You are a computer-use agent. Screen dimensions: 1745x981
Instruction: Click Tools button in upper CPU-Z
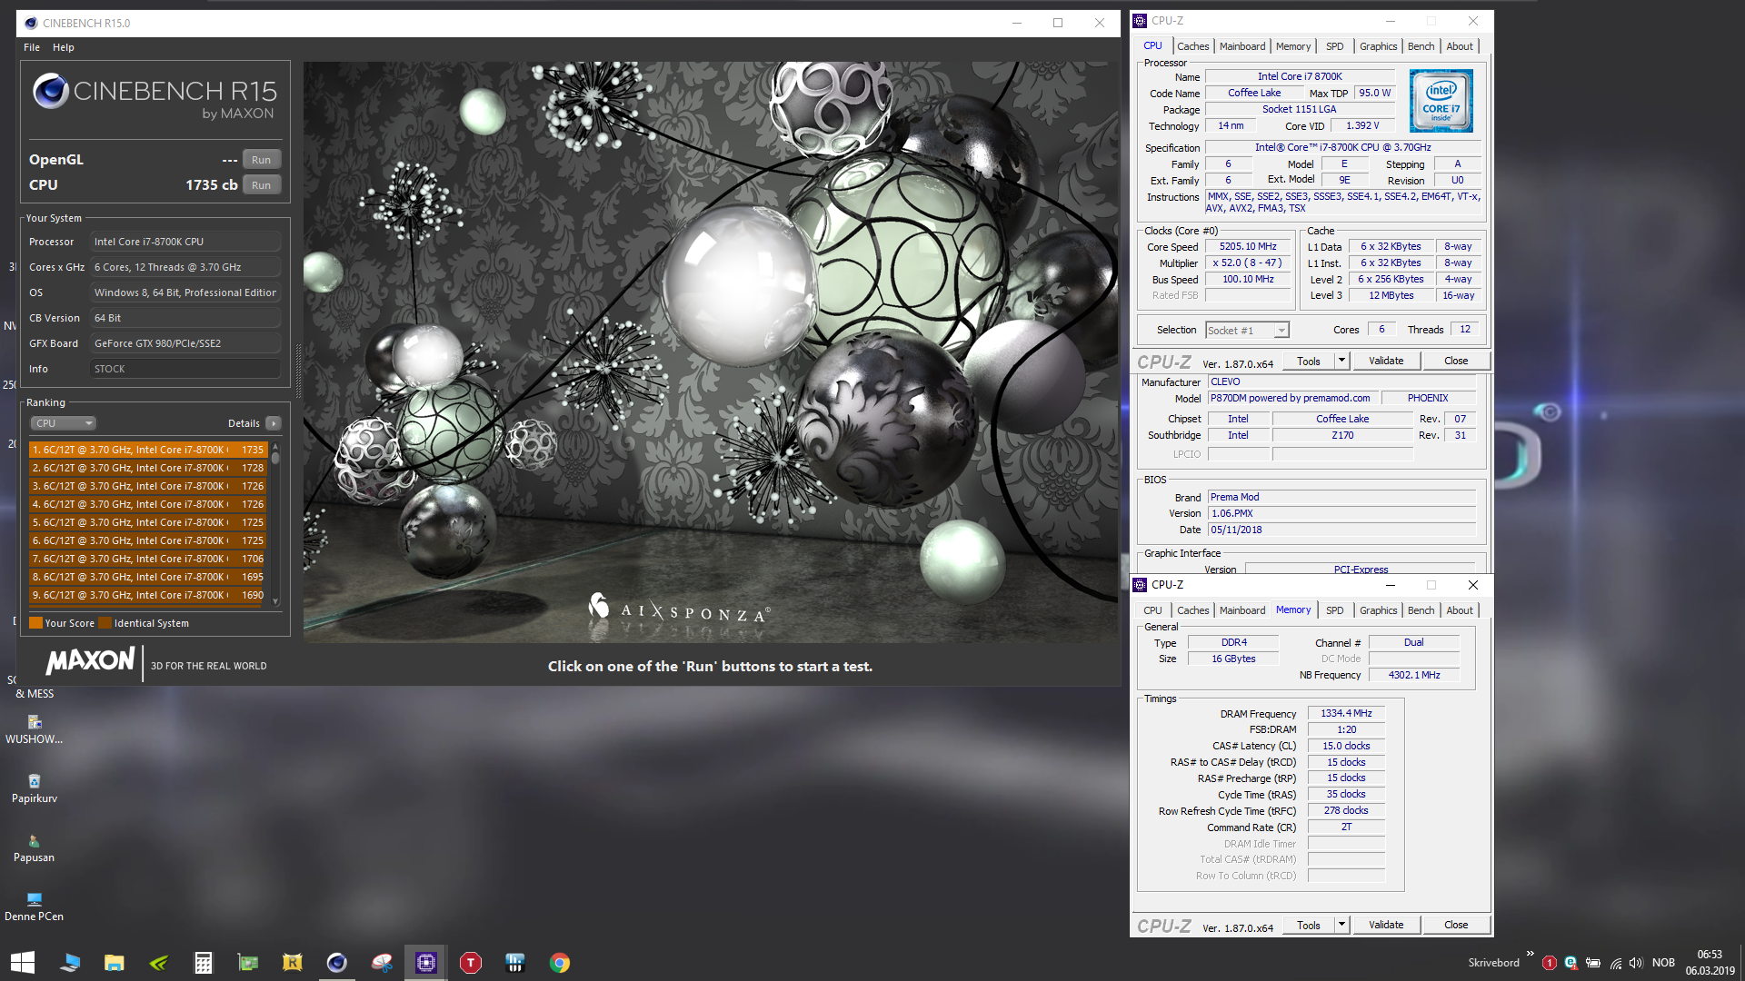tap(1309, 361)
